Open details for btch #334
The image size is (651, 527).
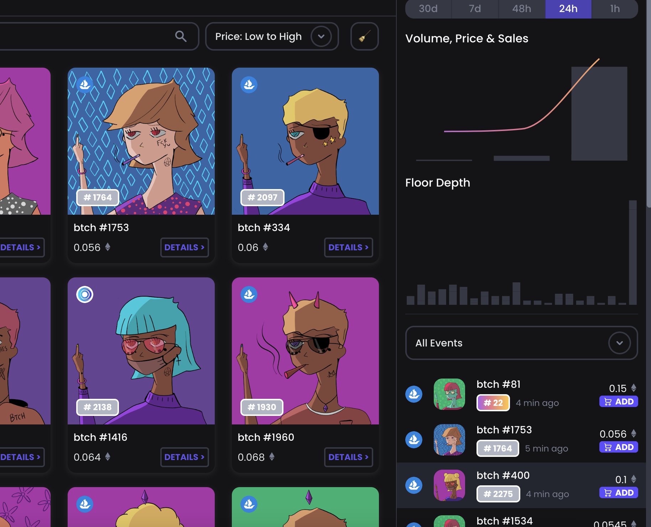349,247
